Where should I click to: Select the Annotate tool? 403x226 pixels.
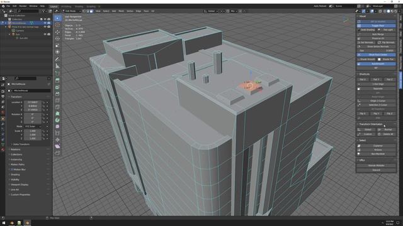[x=57, y=59]
